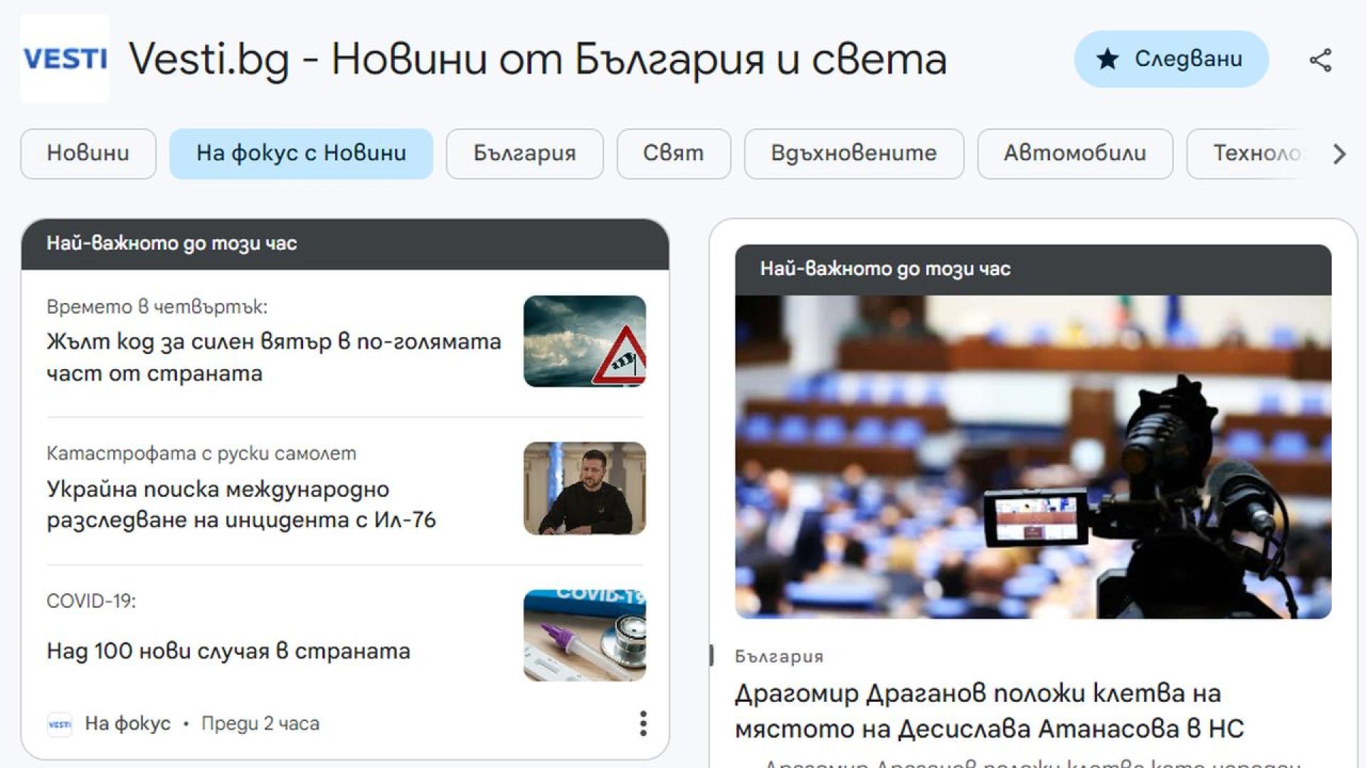Click the Времето в четвъртък label
Viewport: 1366px width, 768px height.
click(157, 306)
